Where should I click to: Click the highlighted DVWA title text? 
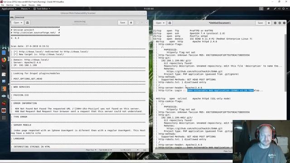pos(221,91)
